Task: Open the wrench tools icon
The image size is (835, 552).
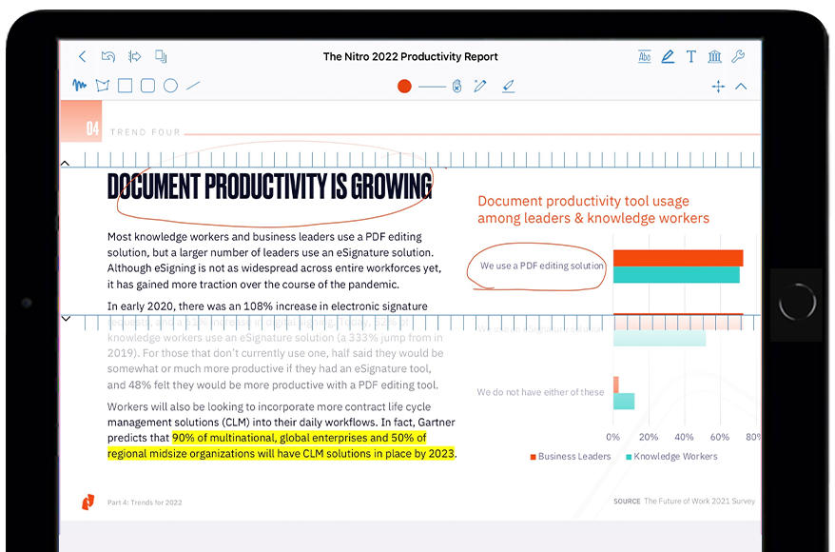Action: 738,56
